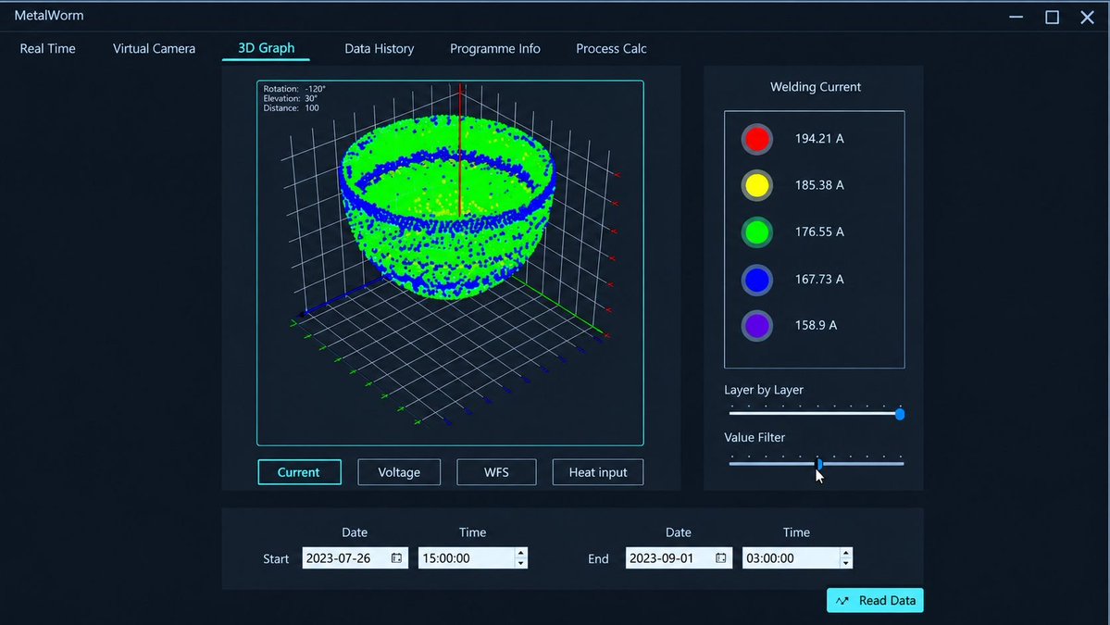Select the 3D Graph tab

pyautogui.click(x=267, y=47)
